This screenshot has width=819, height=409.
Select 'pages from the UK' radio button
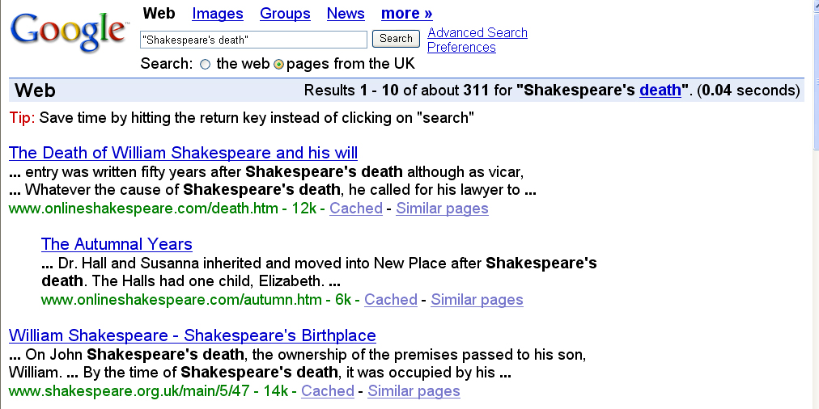[279, 64]
